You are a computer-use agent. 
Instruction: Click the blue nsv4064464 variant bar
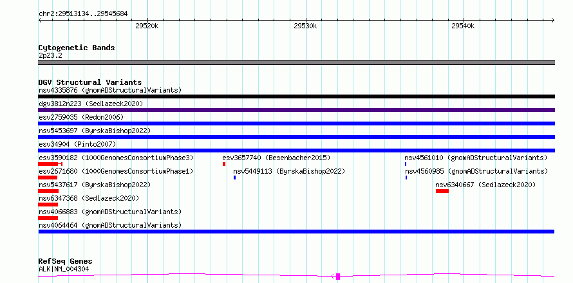(296, 232)
